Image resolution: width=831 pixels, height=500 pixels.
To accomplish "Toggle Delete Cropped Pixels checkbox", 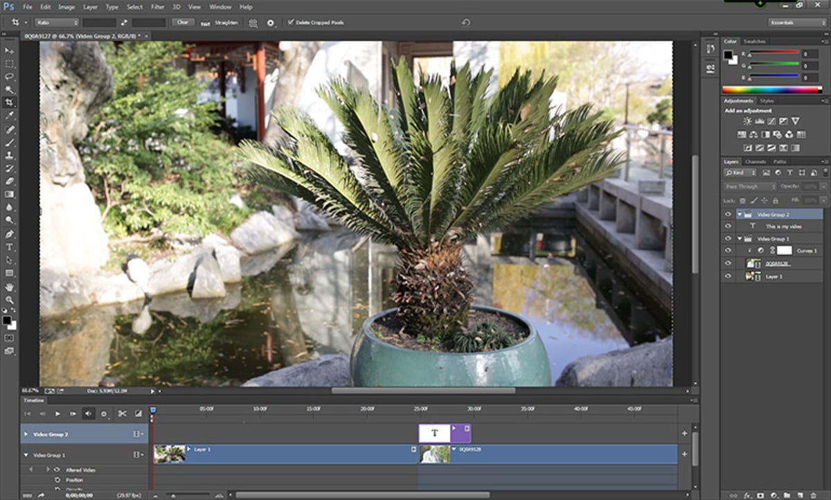I will [x=290, y=22].
